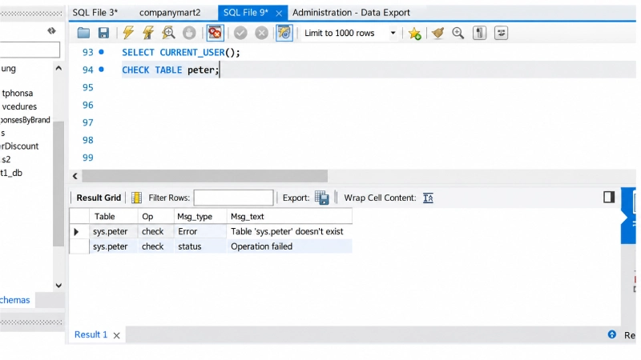Click the editor horizontal scrollbar thumb
The width and height of the screenshot is (641, 360).
click(x=205, y=176)
